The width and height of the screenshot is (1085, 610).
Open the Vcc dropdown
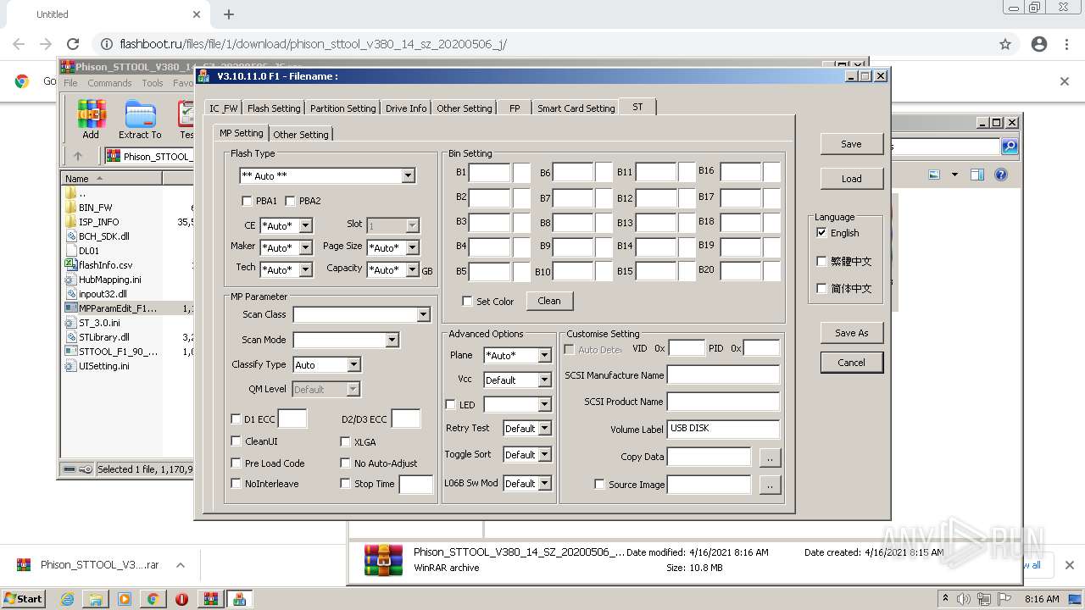tap(544, 380)
